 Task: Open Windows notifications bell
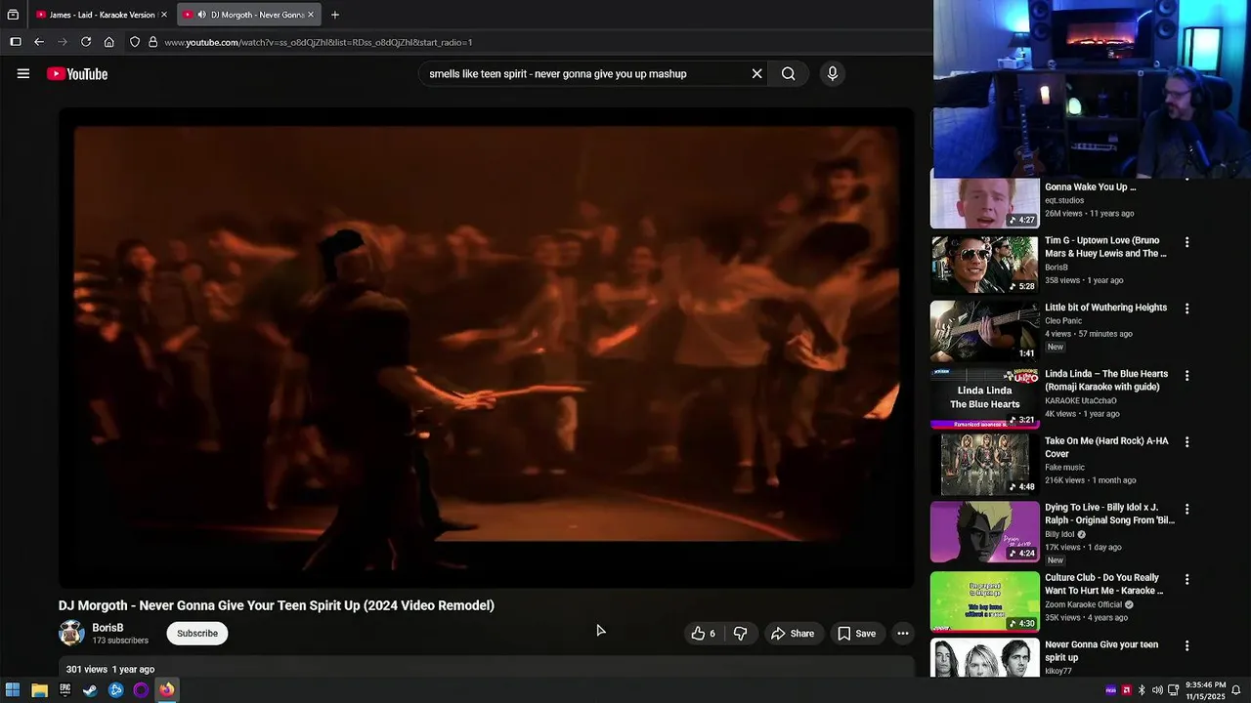click(1236, 690)
